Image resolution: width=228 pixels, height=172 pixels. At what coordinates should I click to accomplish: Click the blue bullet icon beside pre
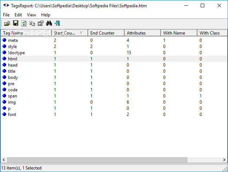tap(4, 84)
